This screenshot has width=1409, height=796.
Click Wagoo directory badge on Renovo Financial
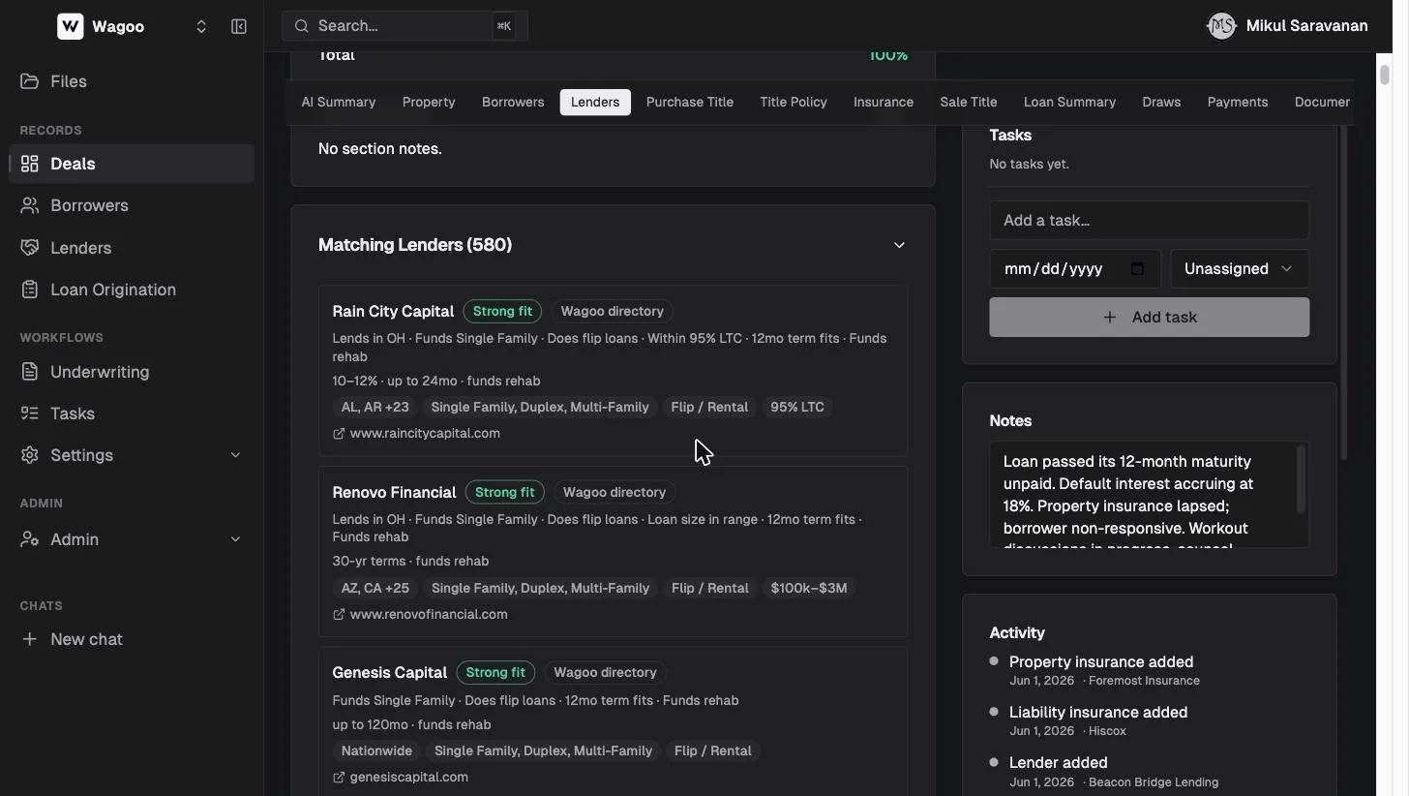tap(615, 493)
